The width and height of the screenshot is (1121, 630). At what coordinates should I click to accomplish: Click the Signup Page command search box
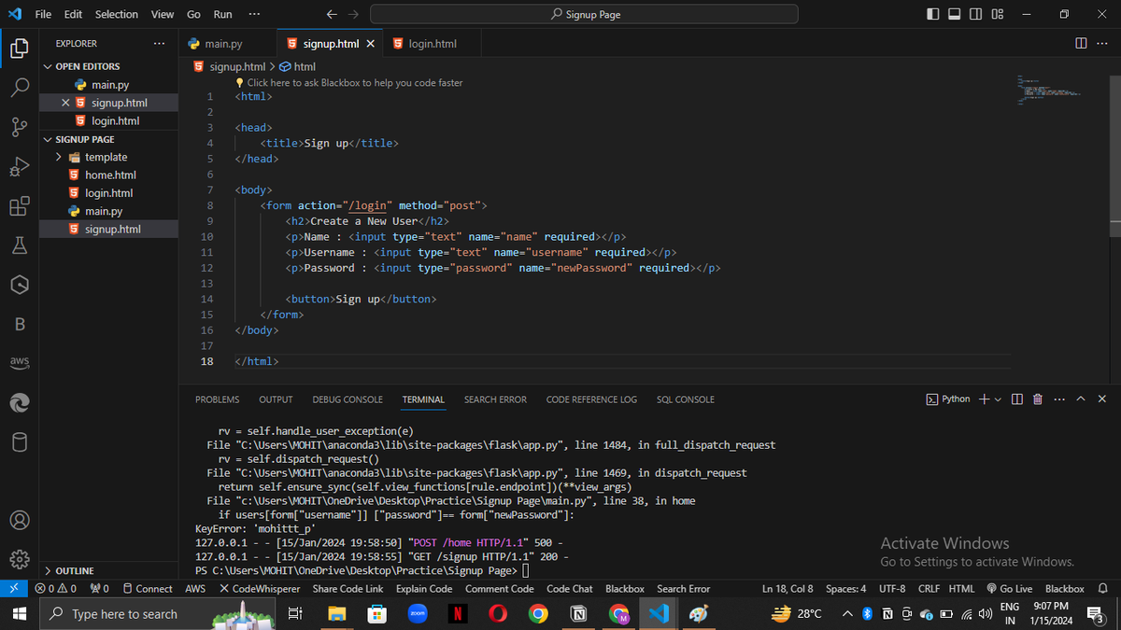[584, 14]
